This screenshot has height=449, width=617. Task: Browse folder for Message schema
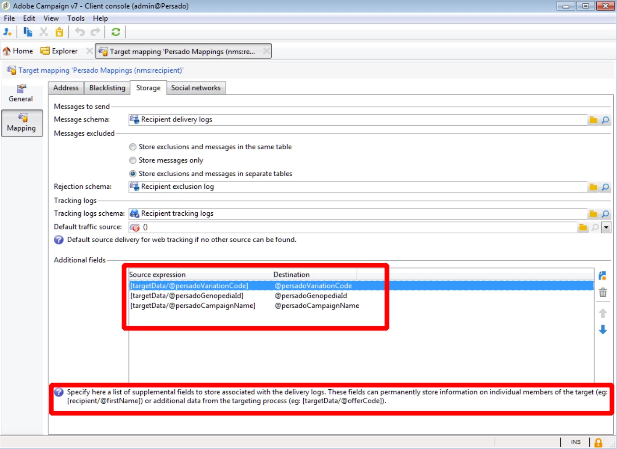click(x=593, y=120)
